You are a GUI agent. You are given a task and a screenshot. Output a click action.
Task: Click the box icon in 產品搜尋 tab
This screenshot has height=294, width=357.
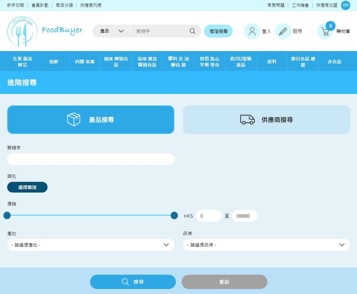(x=74, y=119)
